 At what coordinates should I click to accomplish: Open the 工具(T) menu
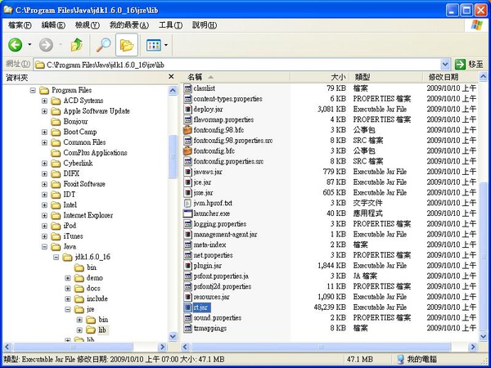point(170,25)
